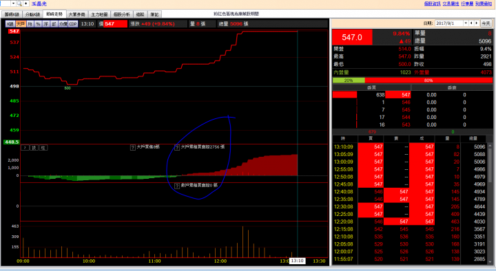This screenshot has width=496, height=271.
Task: Click the magnifier search icon beside stock code box
Action: coord(19,3)
